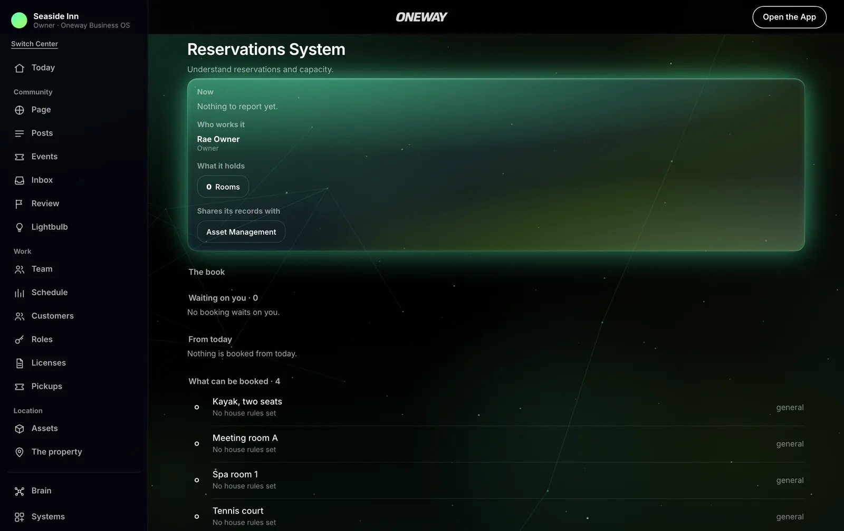Click the Review flag icon
Image resolution: width=844 pixels, height=531 pixels.
20,204
